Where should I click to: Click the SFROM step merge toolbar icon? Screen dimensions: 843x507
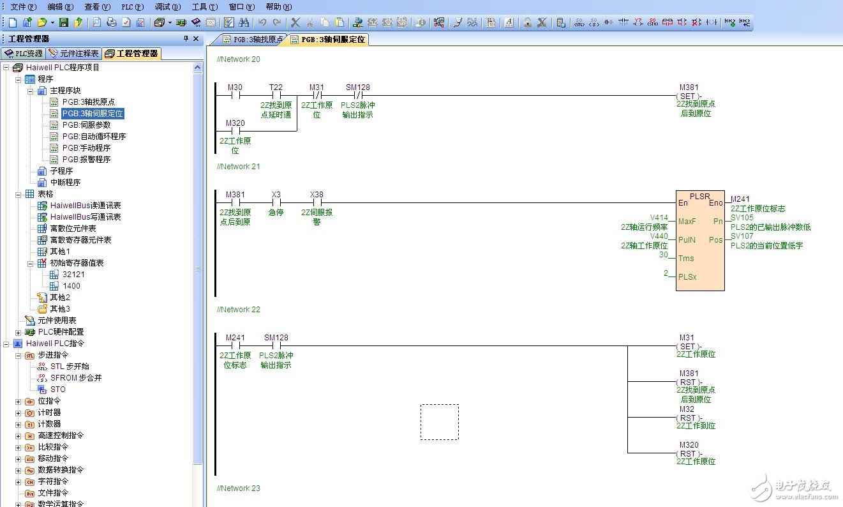coord(594,22)
